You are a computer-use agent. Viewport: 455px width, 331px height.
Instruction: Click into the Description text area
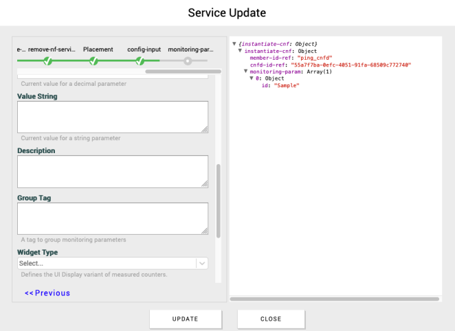point(112,171)
